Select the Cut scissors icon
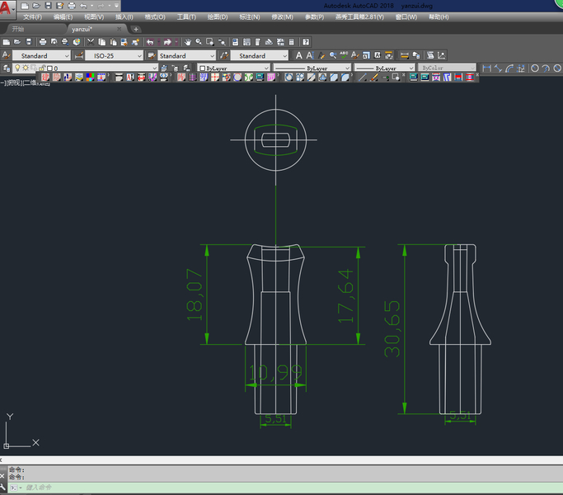Screen dimensions: 563x495 [91, 42]
